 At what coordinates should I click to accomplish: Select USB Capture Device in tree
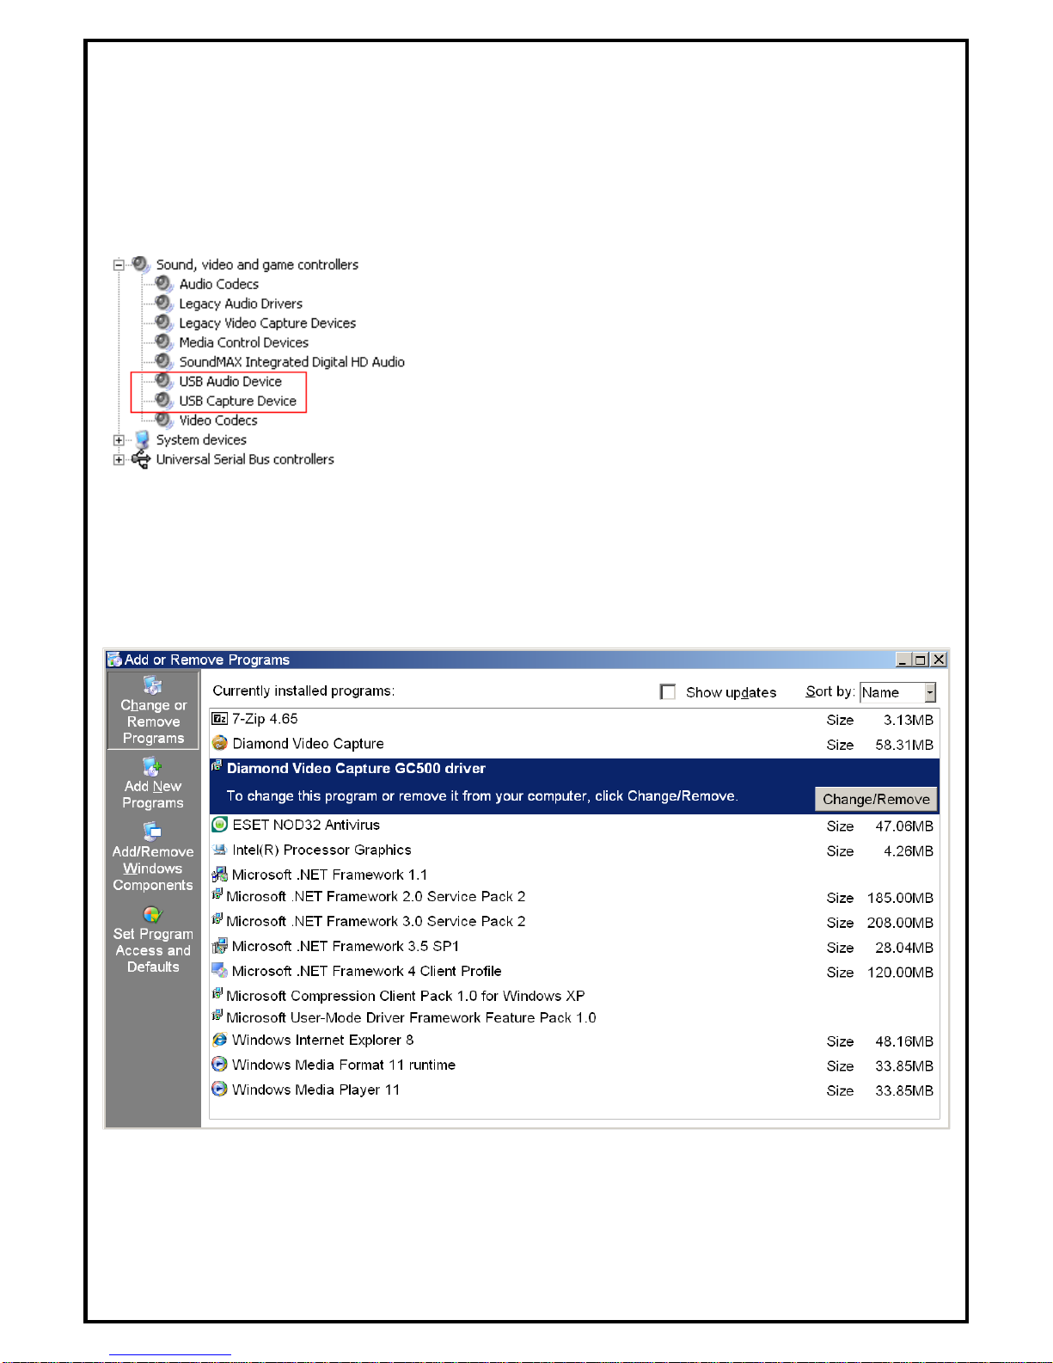237,401
